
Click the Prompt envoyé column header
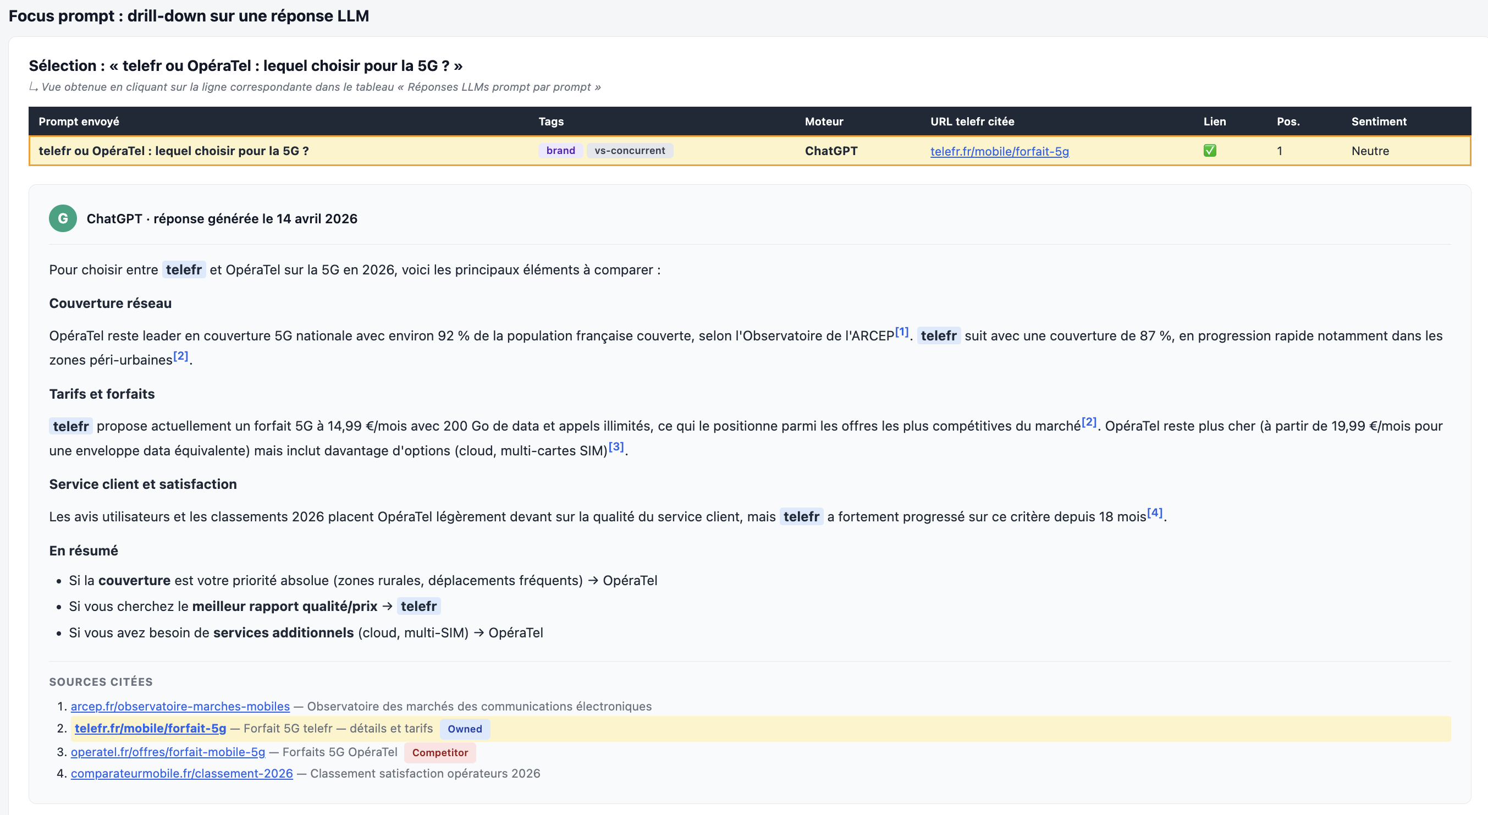click(x=79, y=122)
